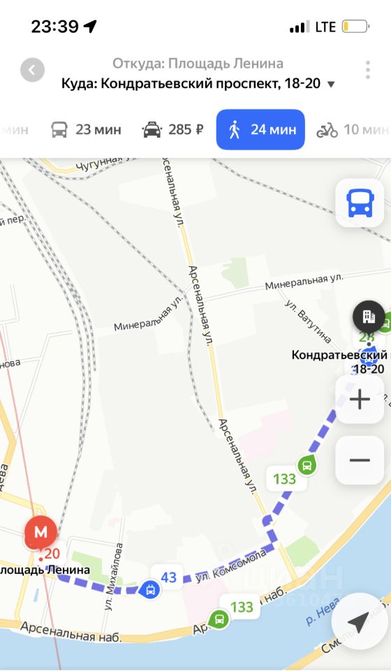
Task: Open the three-dot options menu
Action: point(367,70)
